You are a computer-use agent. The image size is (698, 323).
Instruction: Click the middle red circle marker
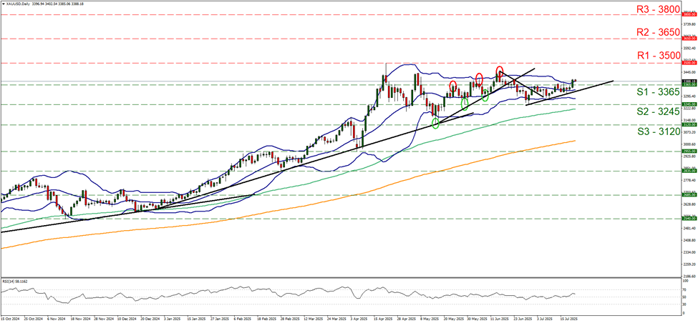pos(479,78)
